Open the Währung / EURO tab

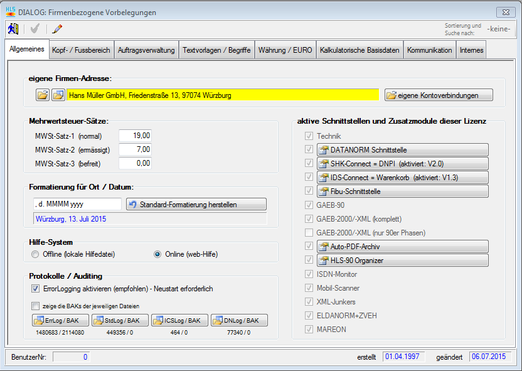(x=285, y=50)
